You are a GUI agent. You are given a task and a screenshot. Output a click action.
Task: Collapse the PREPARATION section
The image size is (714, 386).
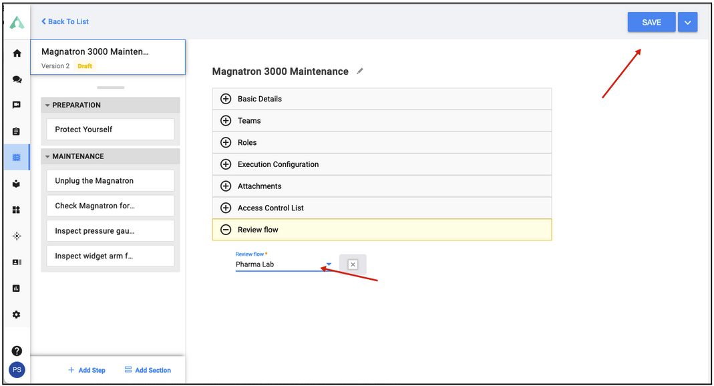click(x=47, y=105)
